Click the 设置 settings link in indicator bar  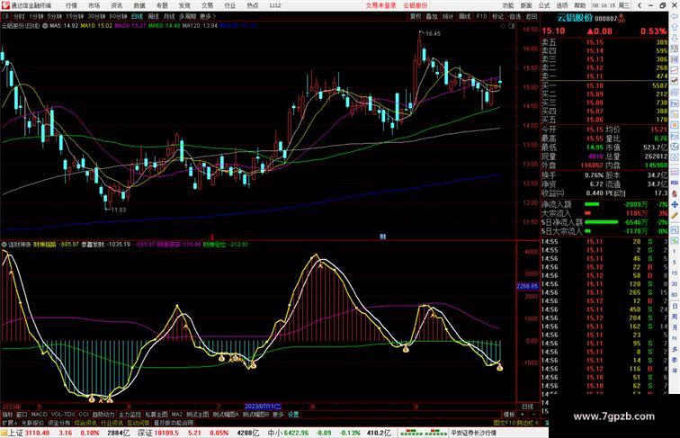(x=293, y=415)
